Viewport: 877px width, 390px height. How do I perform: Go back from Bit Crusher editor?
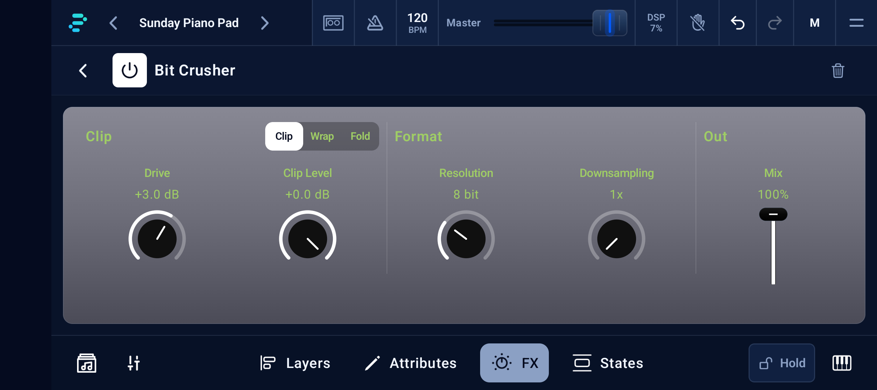pyautogui.click(x=83, y=70)
